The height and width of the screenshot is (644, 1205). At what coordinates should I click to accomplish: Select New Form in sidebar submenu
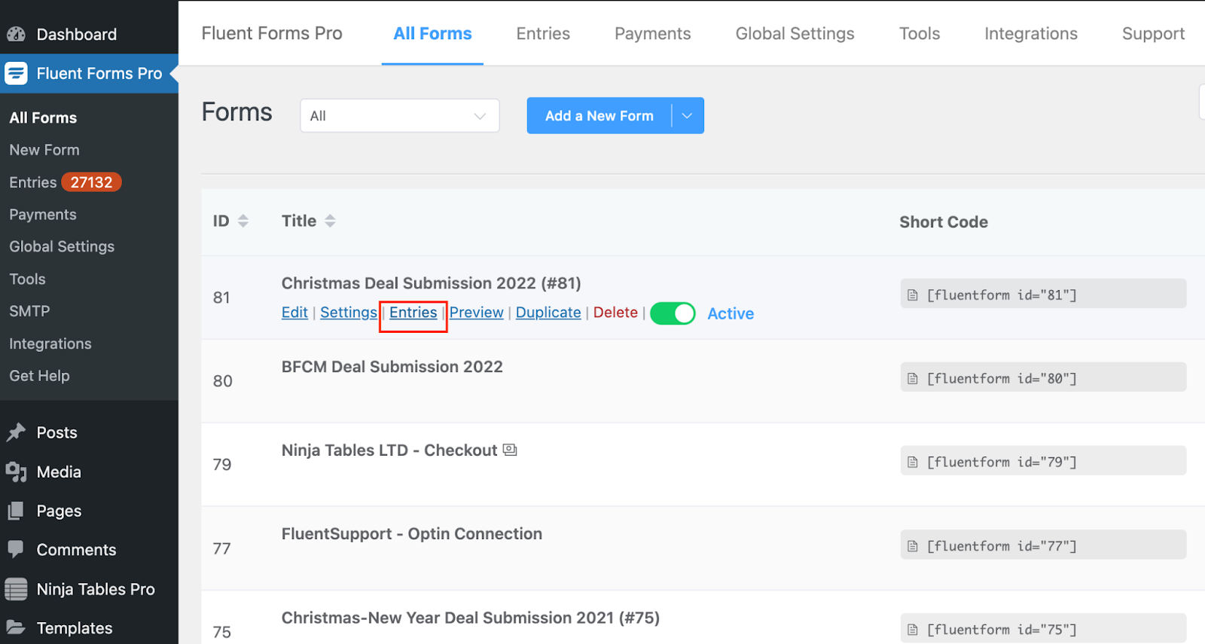pos(44,150)
